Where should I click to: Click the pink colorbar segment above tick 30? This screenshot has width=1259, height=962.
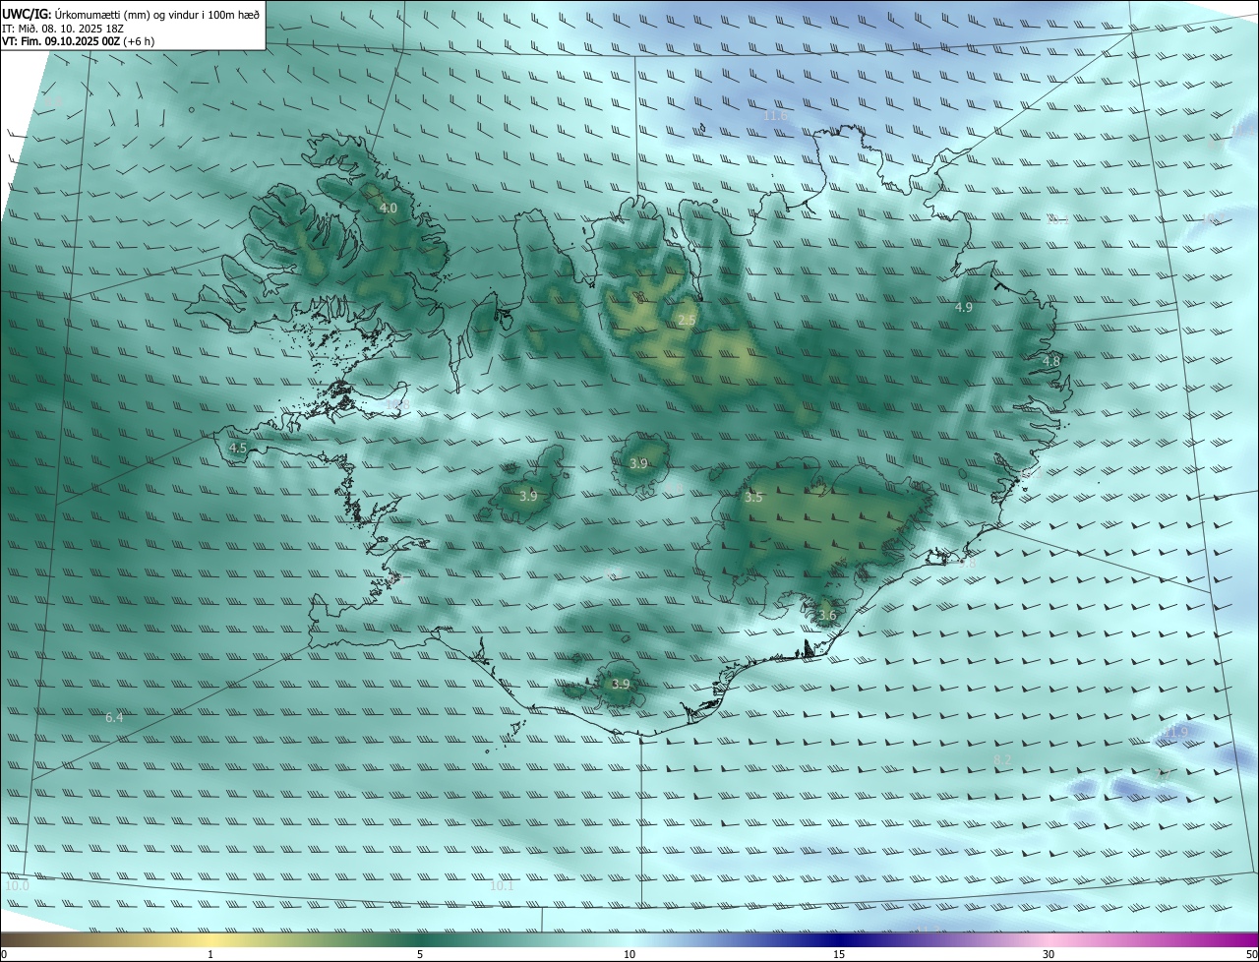[x=1049, y=939]
